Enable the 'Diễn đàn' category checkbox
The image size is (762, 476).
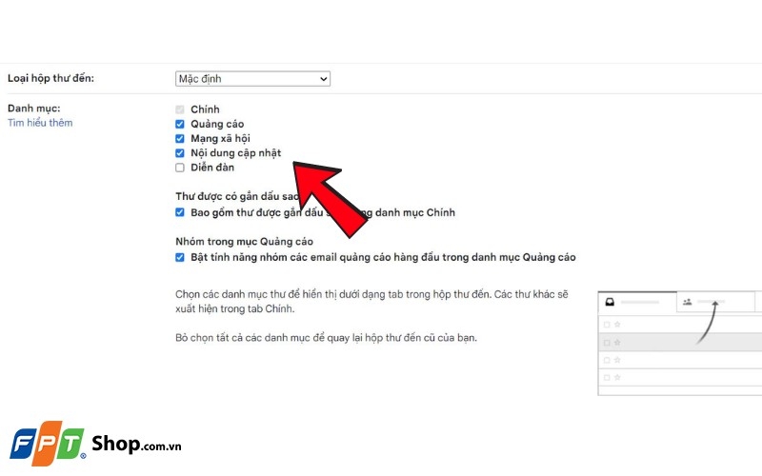(x=180, y=168)
